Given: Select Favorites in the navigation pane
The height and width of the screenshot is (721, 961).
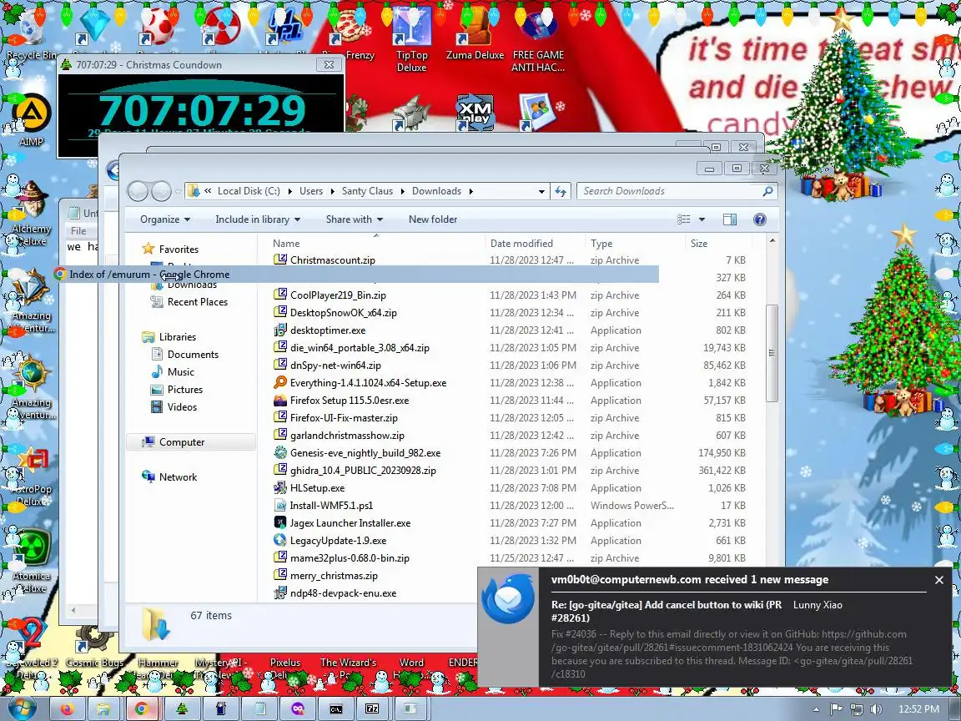Looking at the screenshot, I should coord(179,249).
